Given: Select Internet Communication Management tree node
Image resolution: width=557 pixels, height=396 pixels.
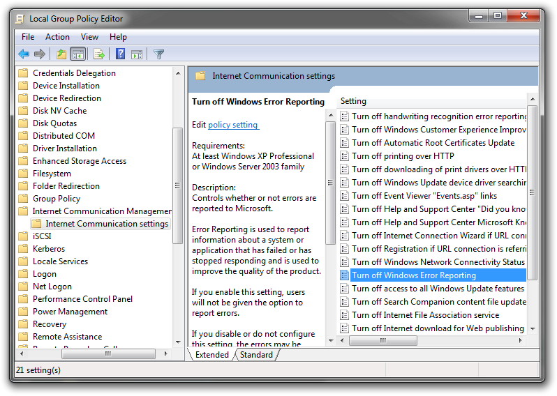Looking at the screenshot, I should [x=101, y=211].
